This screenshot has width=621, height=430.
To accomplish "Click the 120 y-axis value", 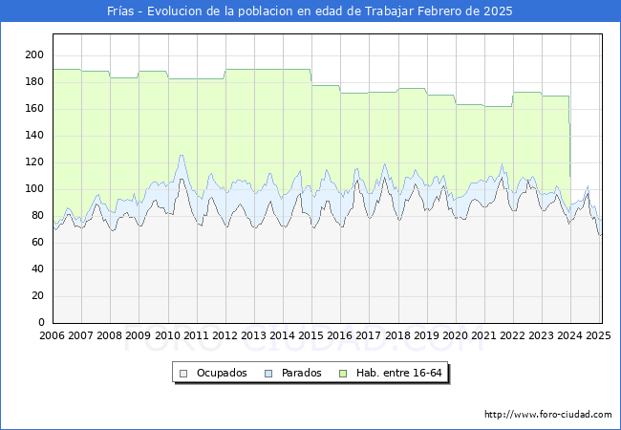I will pyautogui.click(x=34, y=161).
